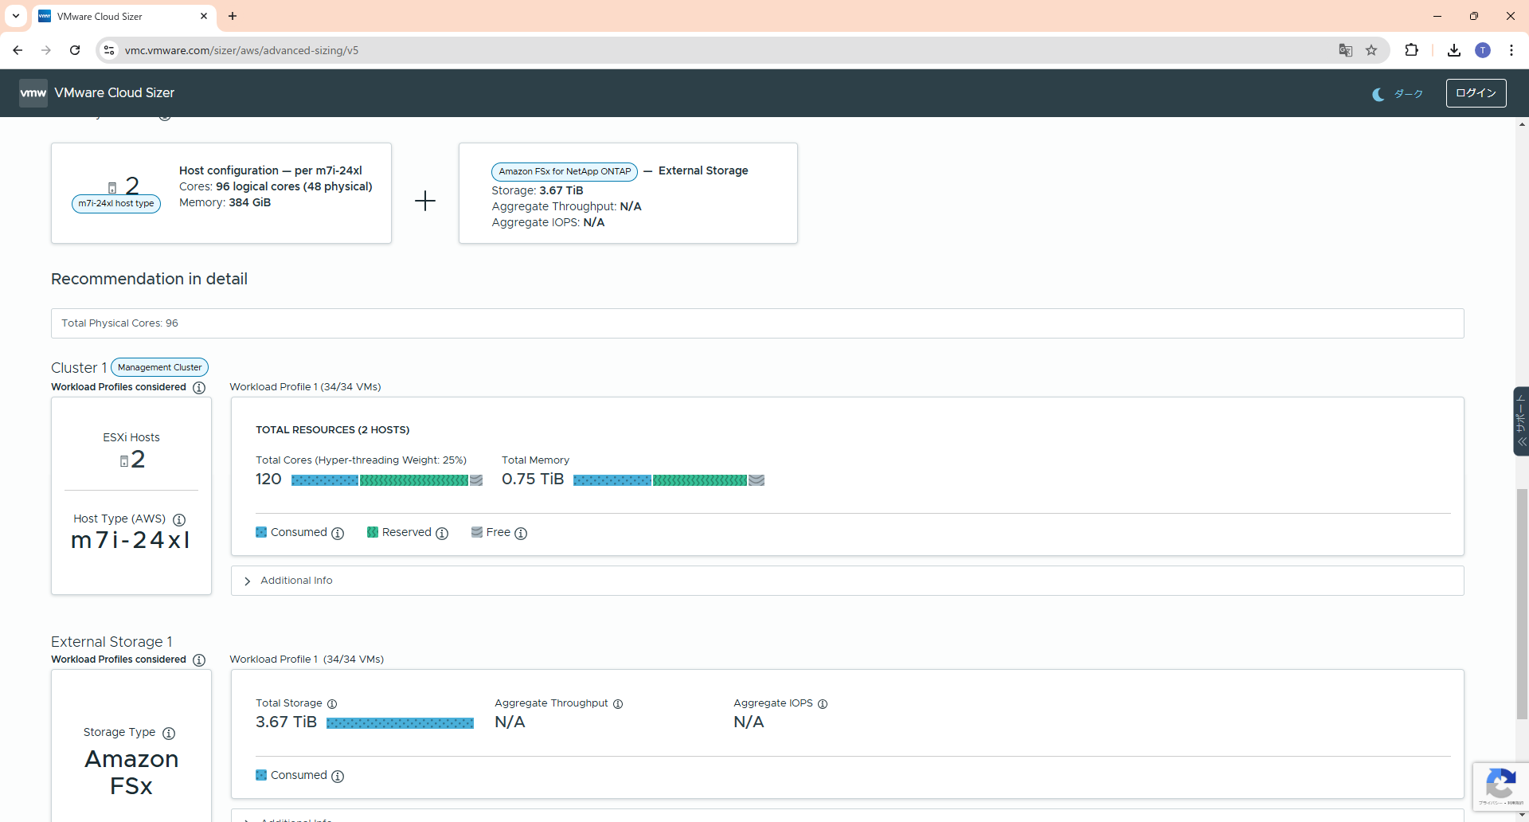The height and width of the screenshot is (822, 1529).
Task: Click the m7i-24xl host type badge
Action: click(116, 204)
